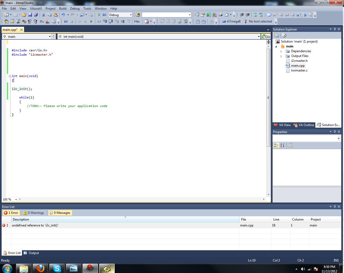Click the Open File folder icon
Screen dimensions: 344x273
click(24, 15)
